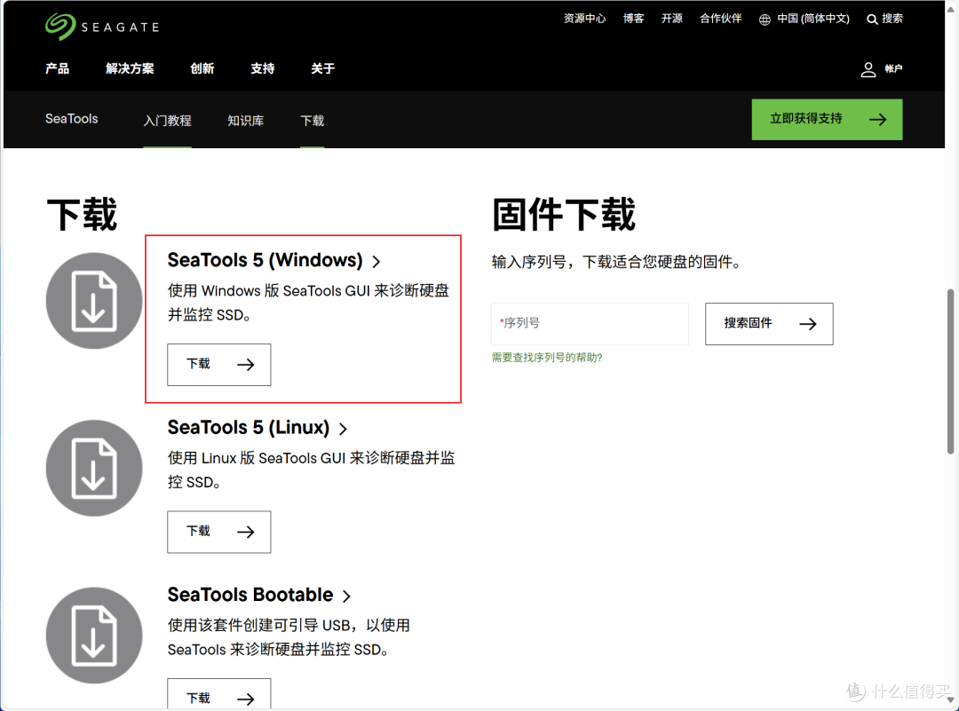Click arrow in 立即获得支持 button
959x711 pixels.
tap(877, 119)
